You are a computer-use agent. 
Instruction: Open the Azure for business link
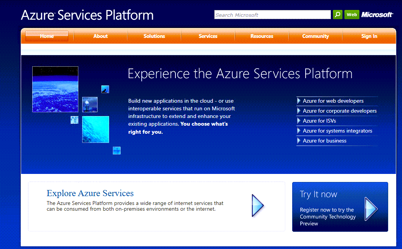click(324, 141)
